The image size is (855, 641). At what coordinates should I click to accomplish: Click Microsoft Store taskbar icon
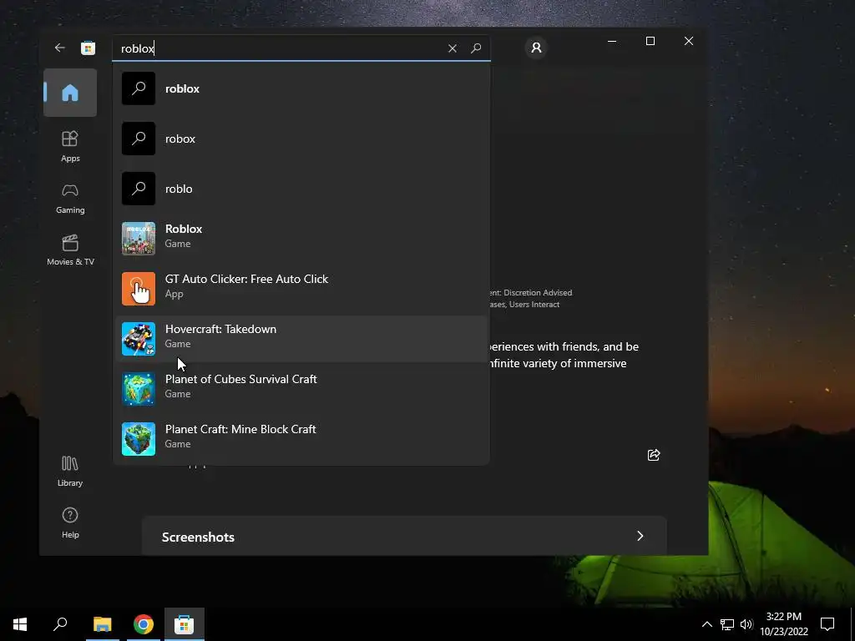coord(185,624)
